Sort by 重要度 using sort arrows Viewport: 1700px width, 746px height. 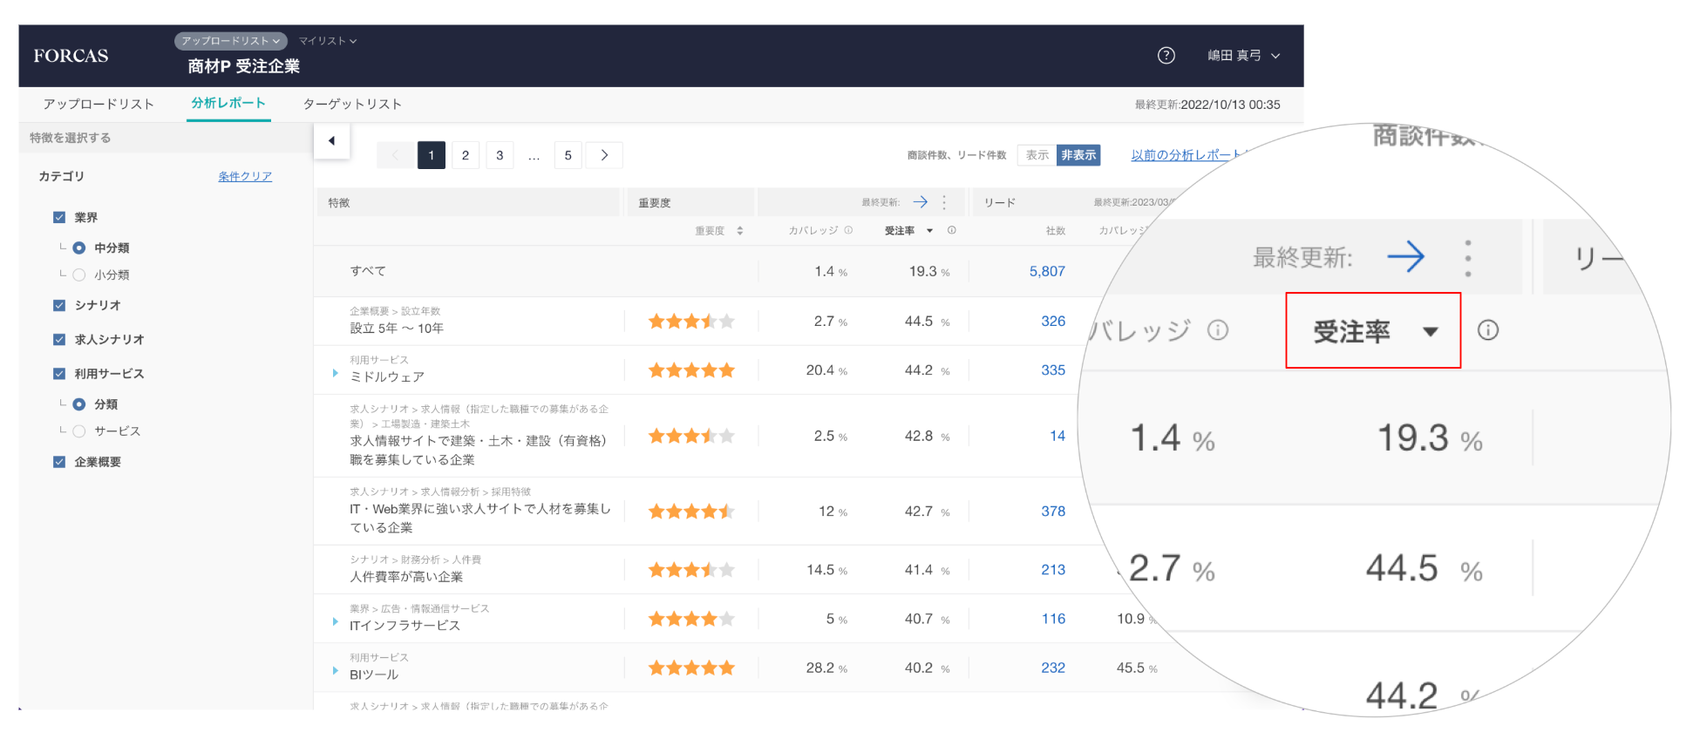[x=740, y=231]
